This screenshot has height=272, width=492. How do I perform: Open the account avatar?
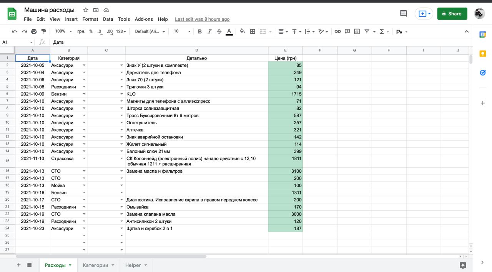tap(479, 13)
